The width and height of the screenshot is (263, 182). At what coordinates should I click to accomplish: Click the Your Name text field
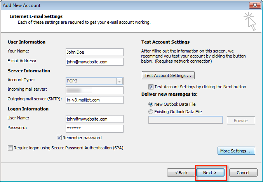coord(94,52)
